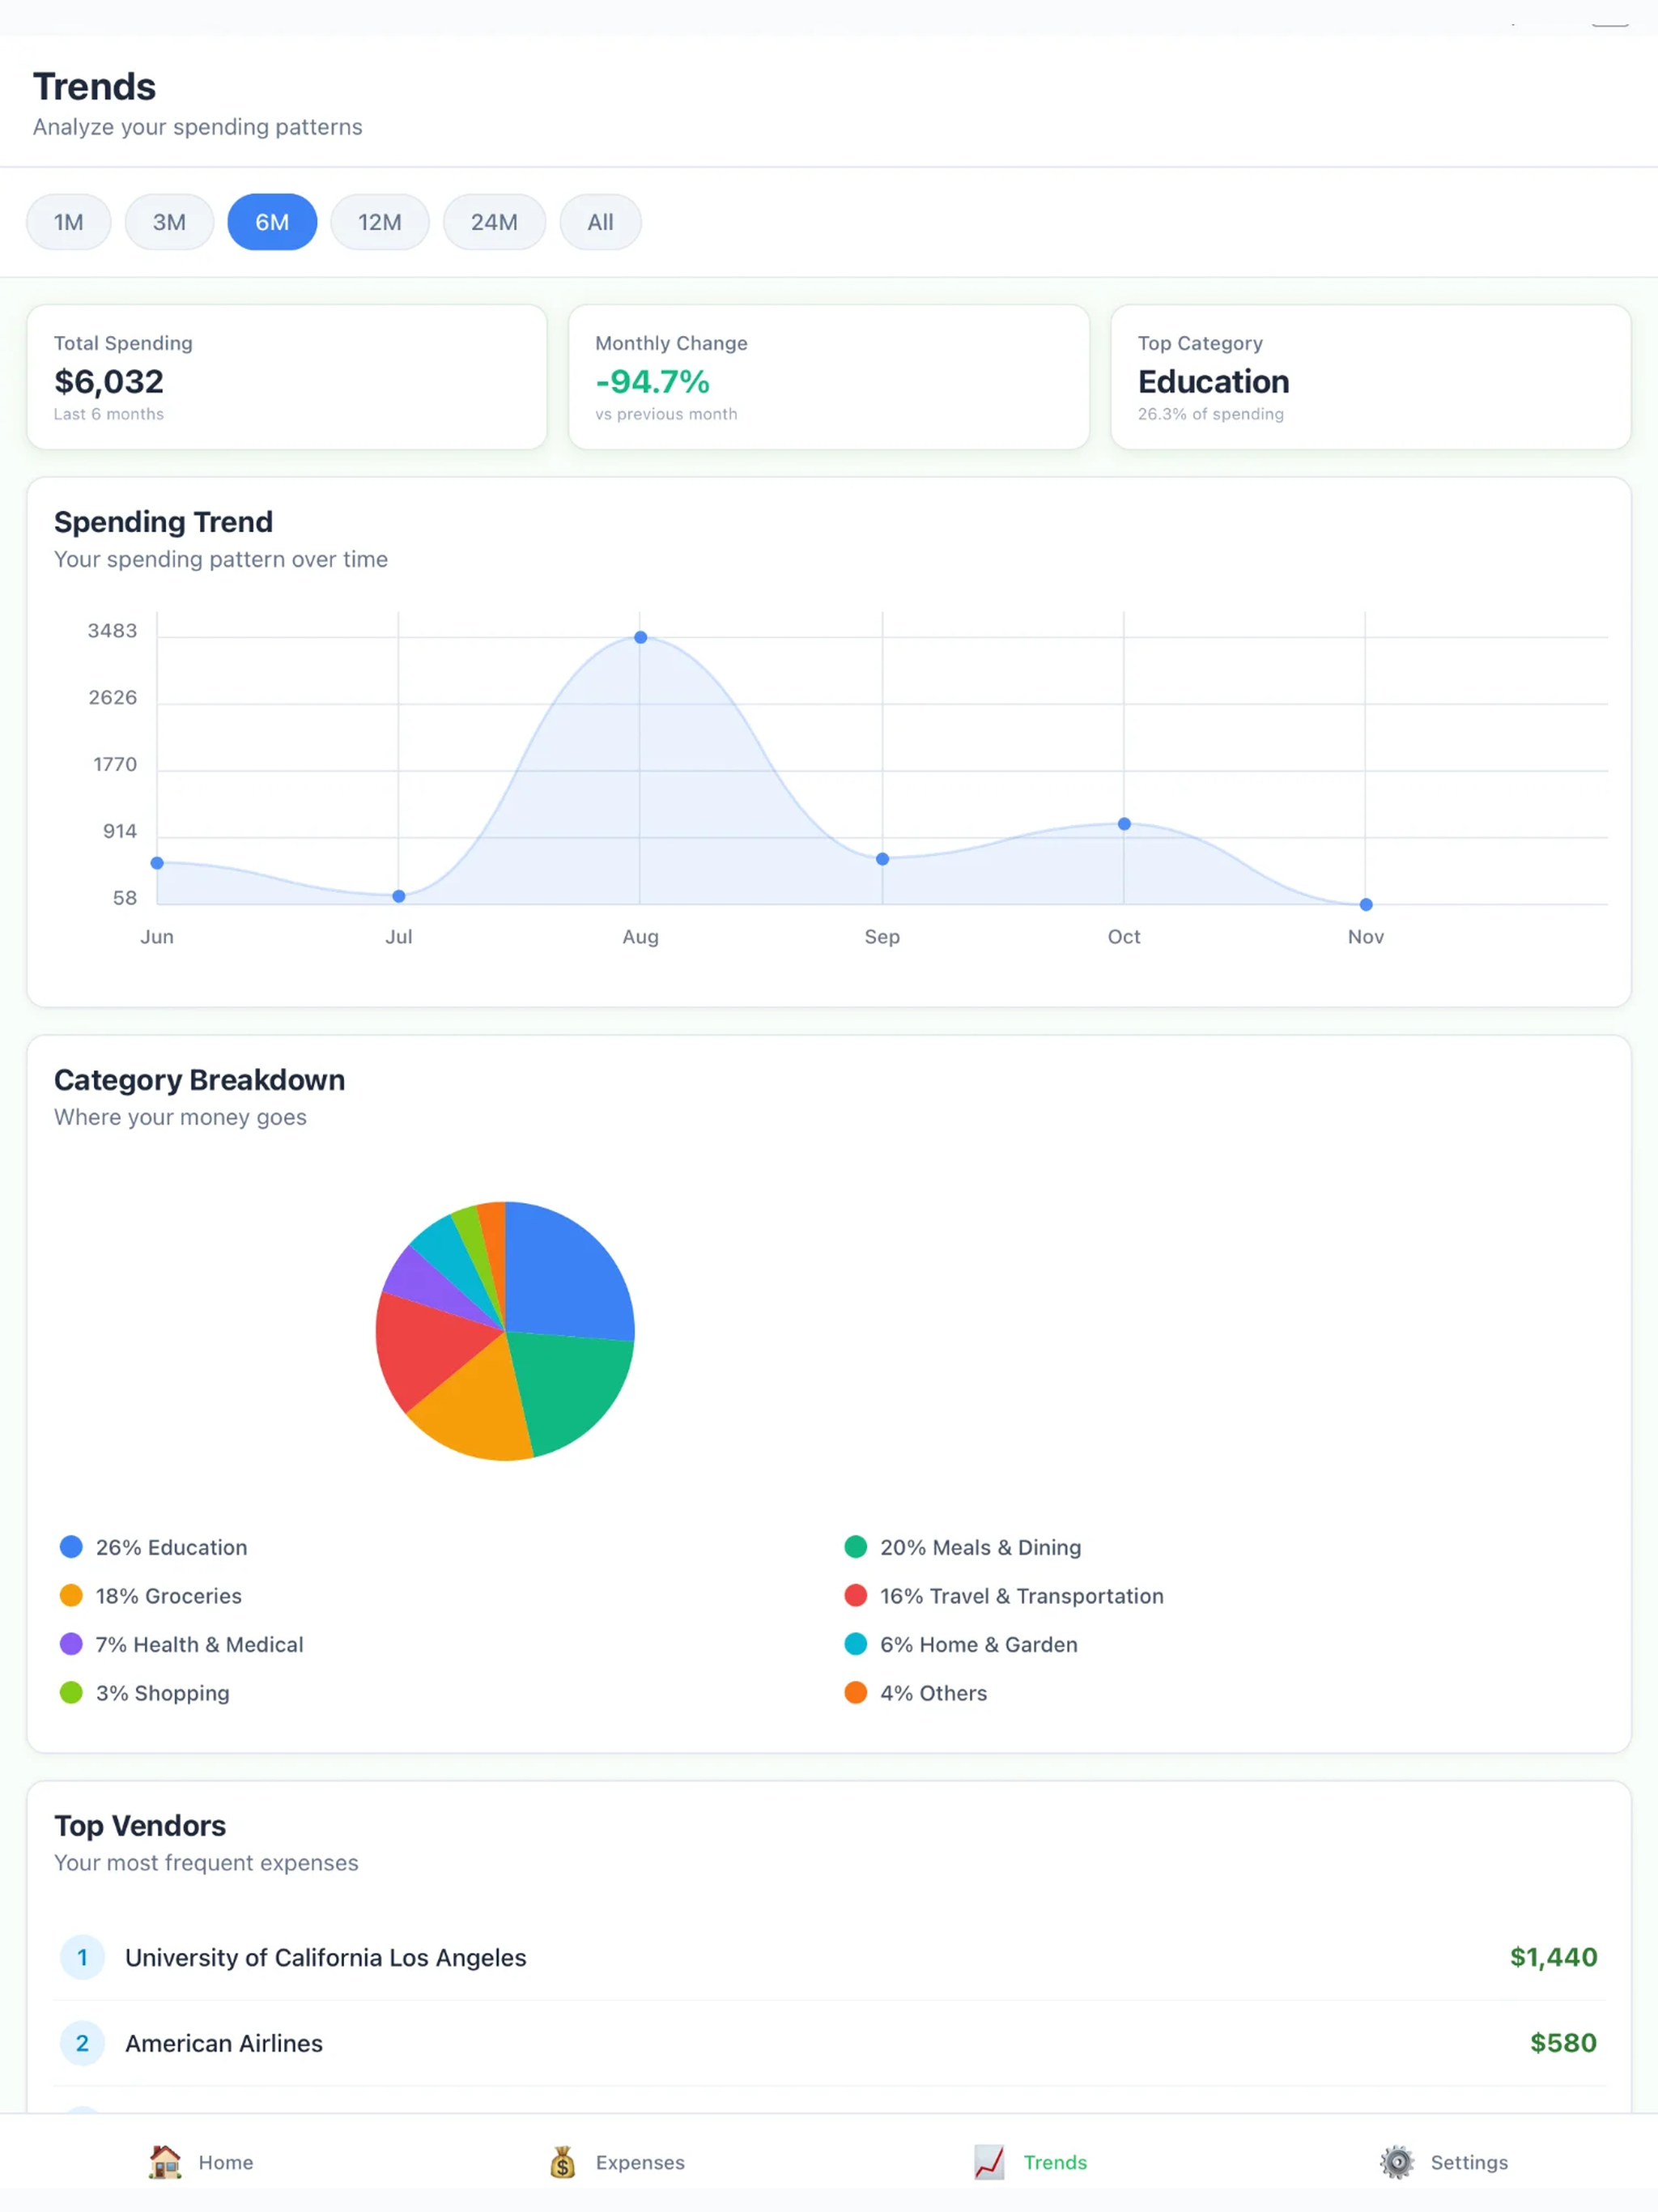
Task: Click the Shopping lime legend dot
Action: coord(71,1692)
